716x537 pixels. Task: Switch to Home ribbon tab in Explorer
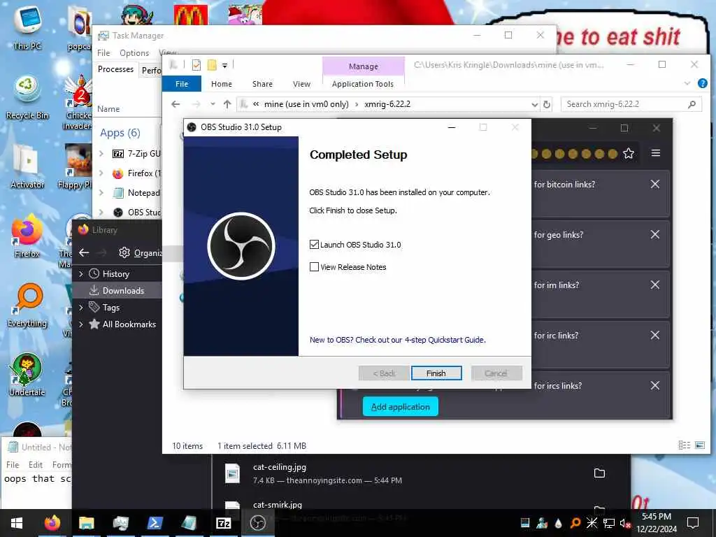click(222, 84)
